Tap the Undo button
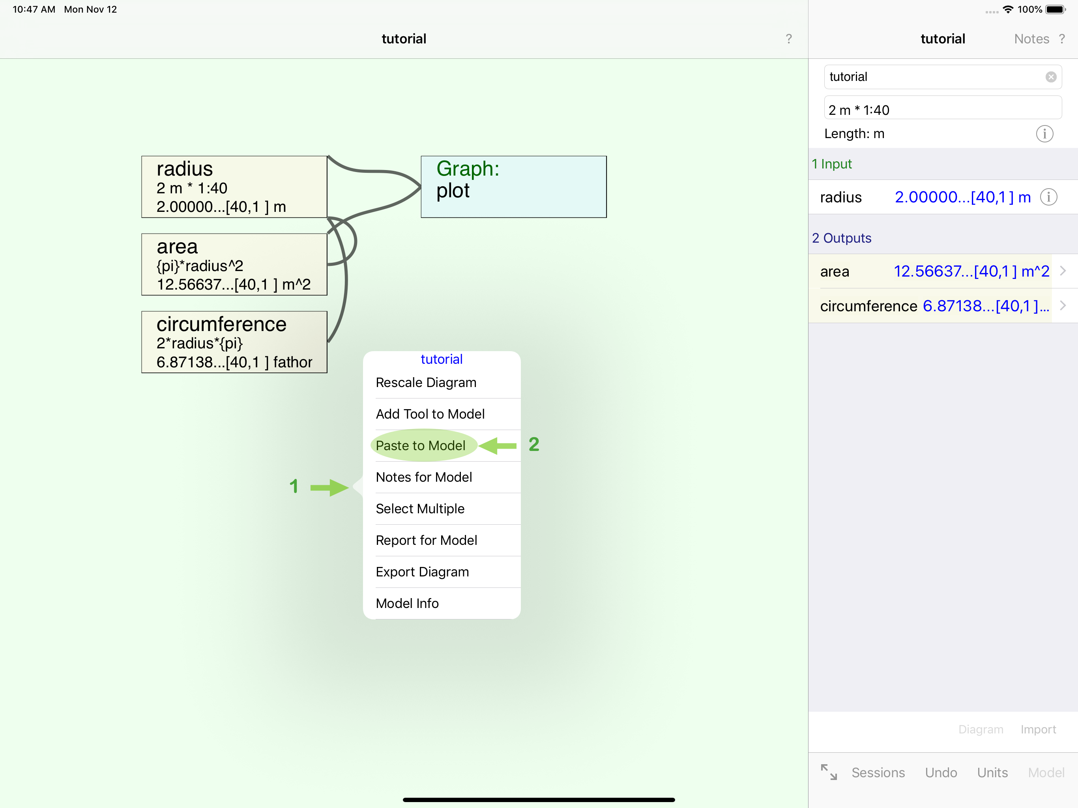The height and width of the screenshot is (808, 1078). pos(941,772)
